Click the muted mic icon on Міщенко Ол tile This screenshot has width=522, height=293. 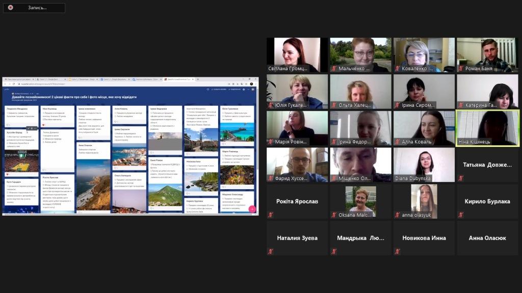coord(334,179)
